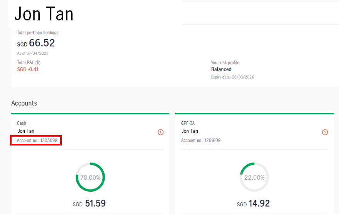Screen dimensions: 339x214
Task: Click Cash balance SGD 51.59
Action: click(89, 204)
